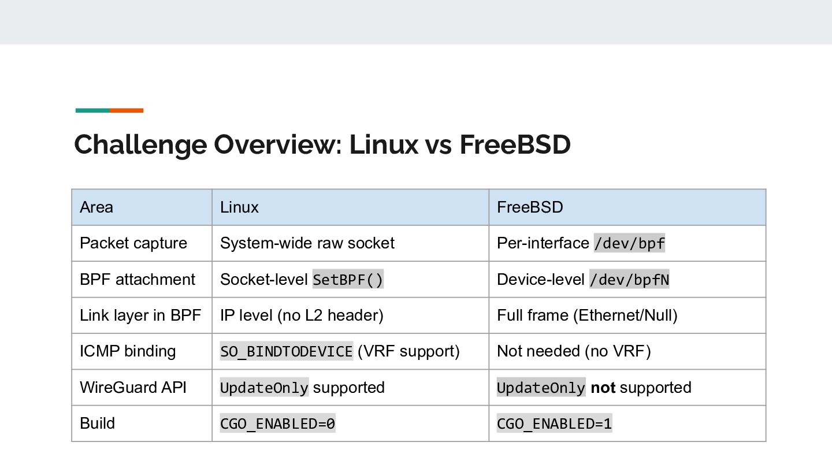Click the "Full frame (Ethernet/Null)" cell
Viewport: 832px width, 468px height.
(x=587, y=315)
